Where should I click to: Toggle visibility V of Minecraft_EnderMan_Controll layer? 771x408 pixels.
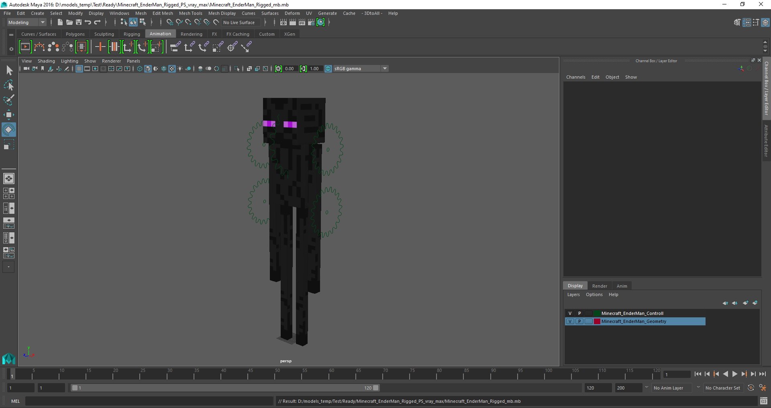[x=570, y=313]
